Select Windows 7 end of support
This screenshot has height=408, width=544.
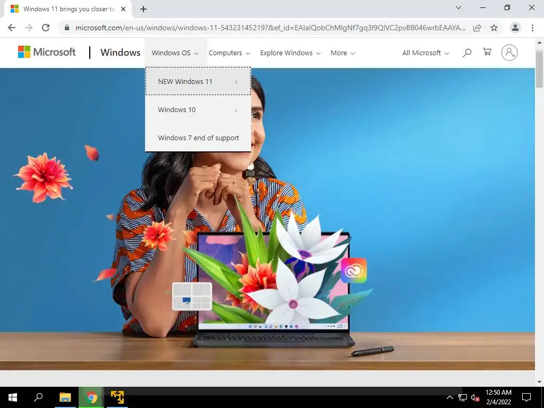coord(198,138)
